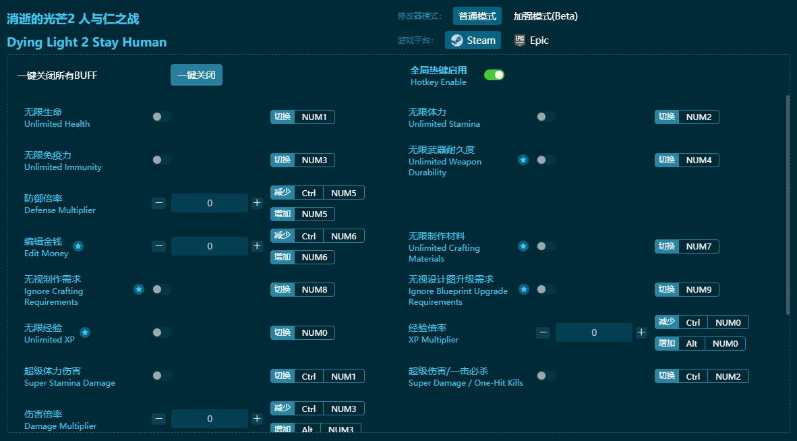Toggle Unlimited Health on
Image resolution: width=797 pixels, height=441 pixels.
(x=162, y=117)
